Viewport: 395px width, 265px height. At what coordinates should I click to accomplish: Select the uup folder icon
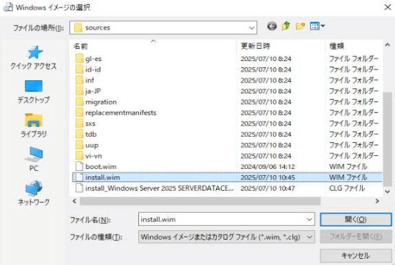point(79,146)
